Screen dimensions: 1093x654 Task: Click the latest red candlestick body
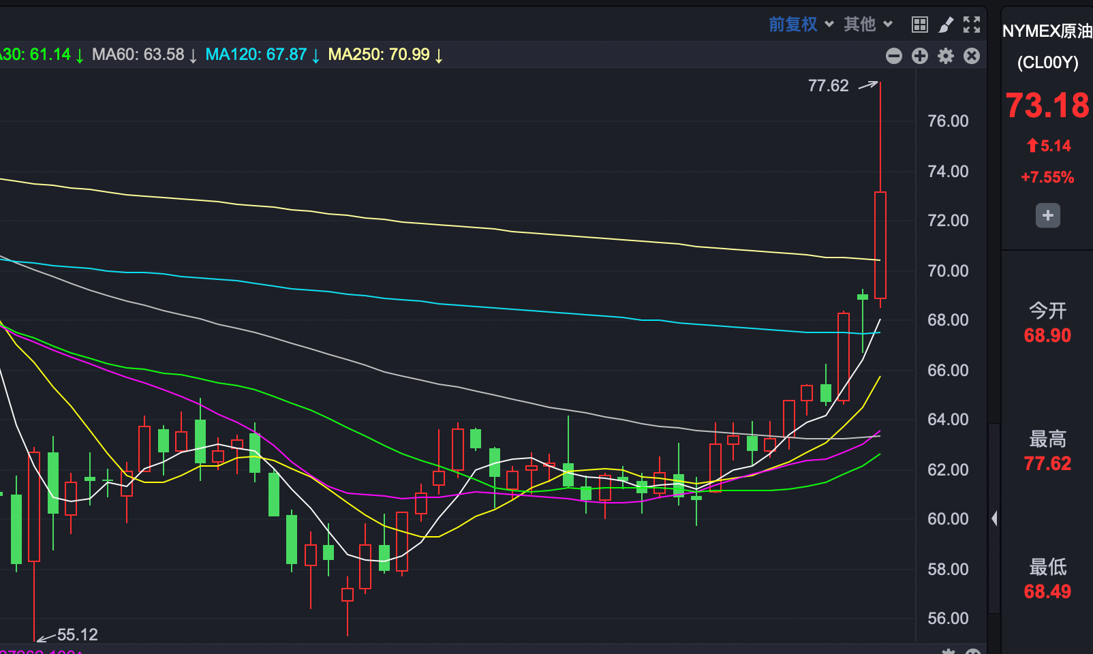[x=880, y=245]
